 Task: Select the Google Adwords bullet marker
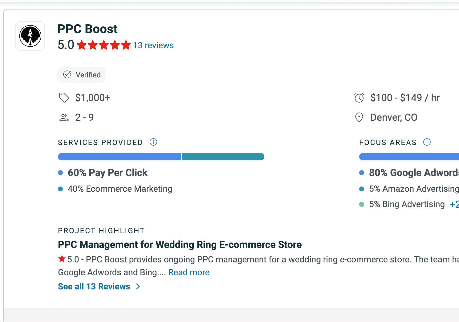(x=362, y=173)
